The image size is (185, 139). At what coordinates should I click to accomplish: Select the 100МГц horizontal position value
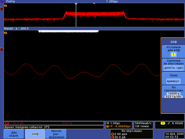173,93
